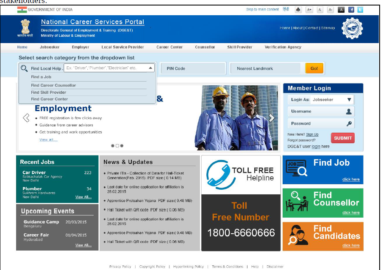This screenshot has width=386, height=270.
Task: Open the Facebook icon in the header
Action: pos(352,9)
